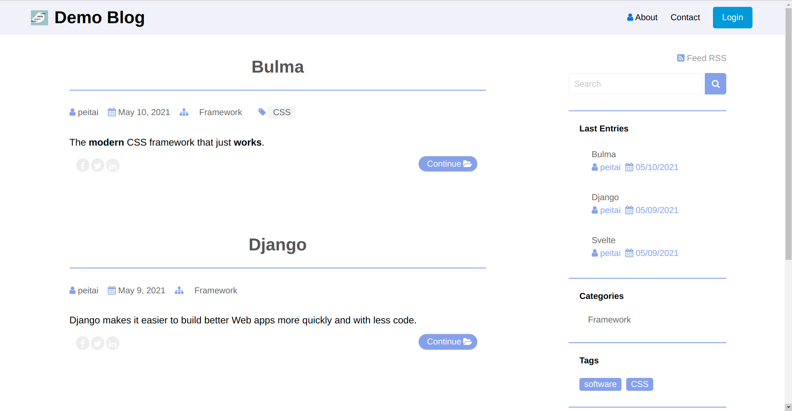This screenshot has width=792, height=411.
Task: Click calendar icon under Django in Last Entries
Action: click(x=629, y=210)
